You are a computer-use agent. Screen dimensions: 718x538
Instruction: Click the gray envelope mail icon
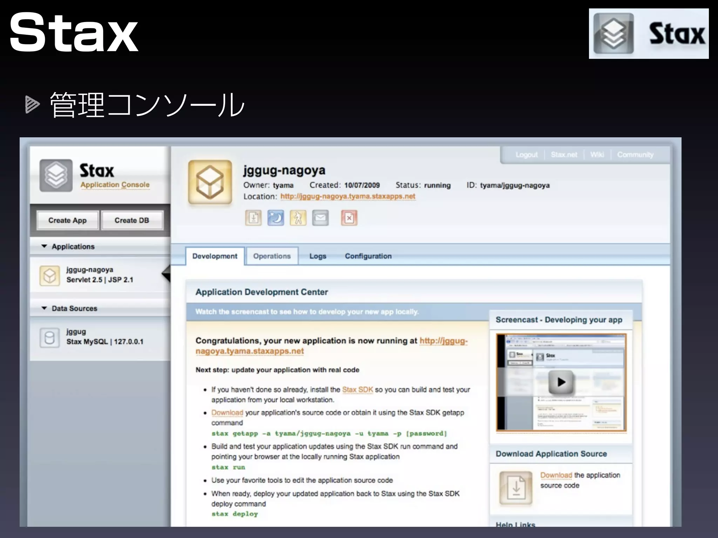point(320,218)
